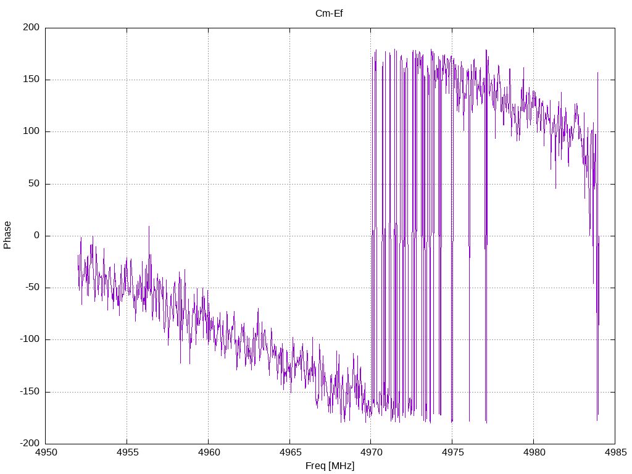Click the Phase y-axis label

(x=7, y=235)
